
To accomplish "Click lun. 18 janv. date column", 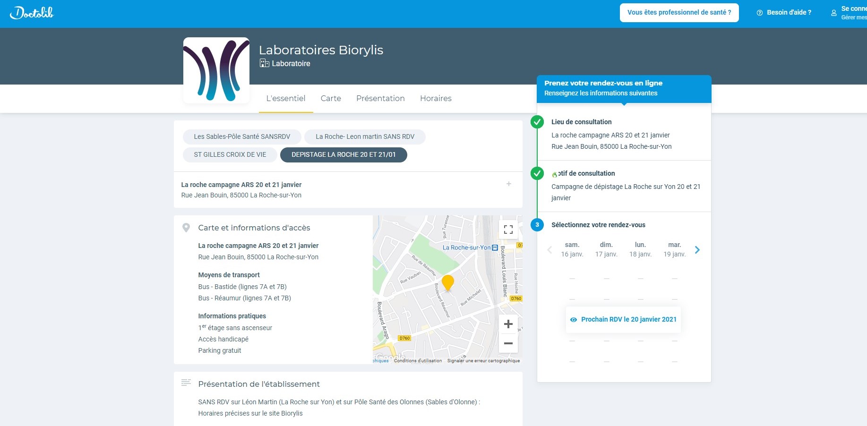I will (x=640, y=249).
